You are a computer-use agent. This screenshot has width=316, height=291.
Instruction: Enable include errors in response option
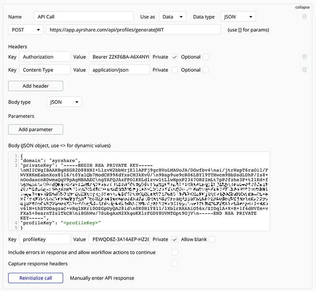click(175, 252)
